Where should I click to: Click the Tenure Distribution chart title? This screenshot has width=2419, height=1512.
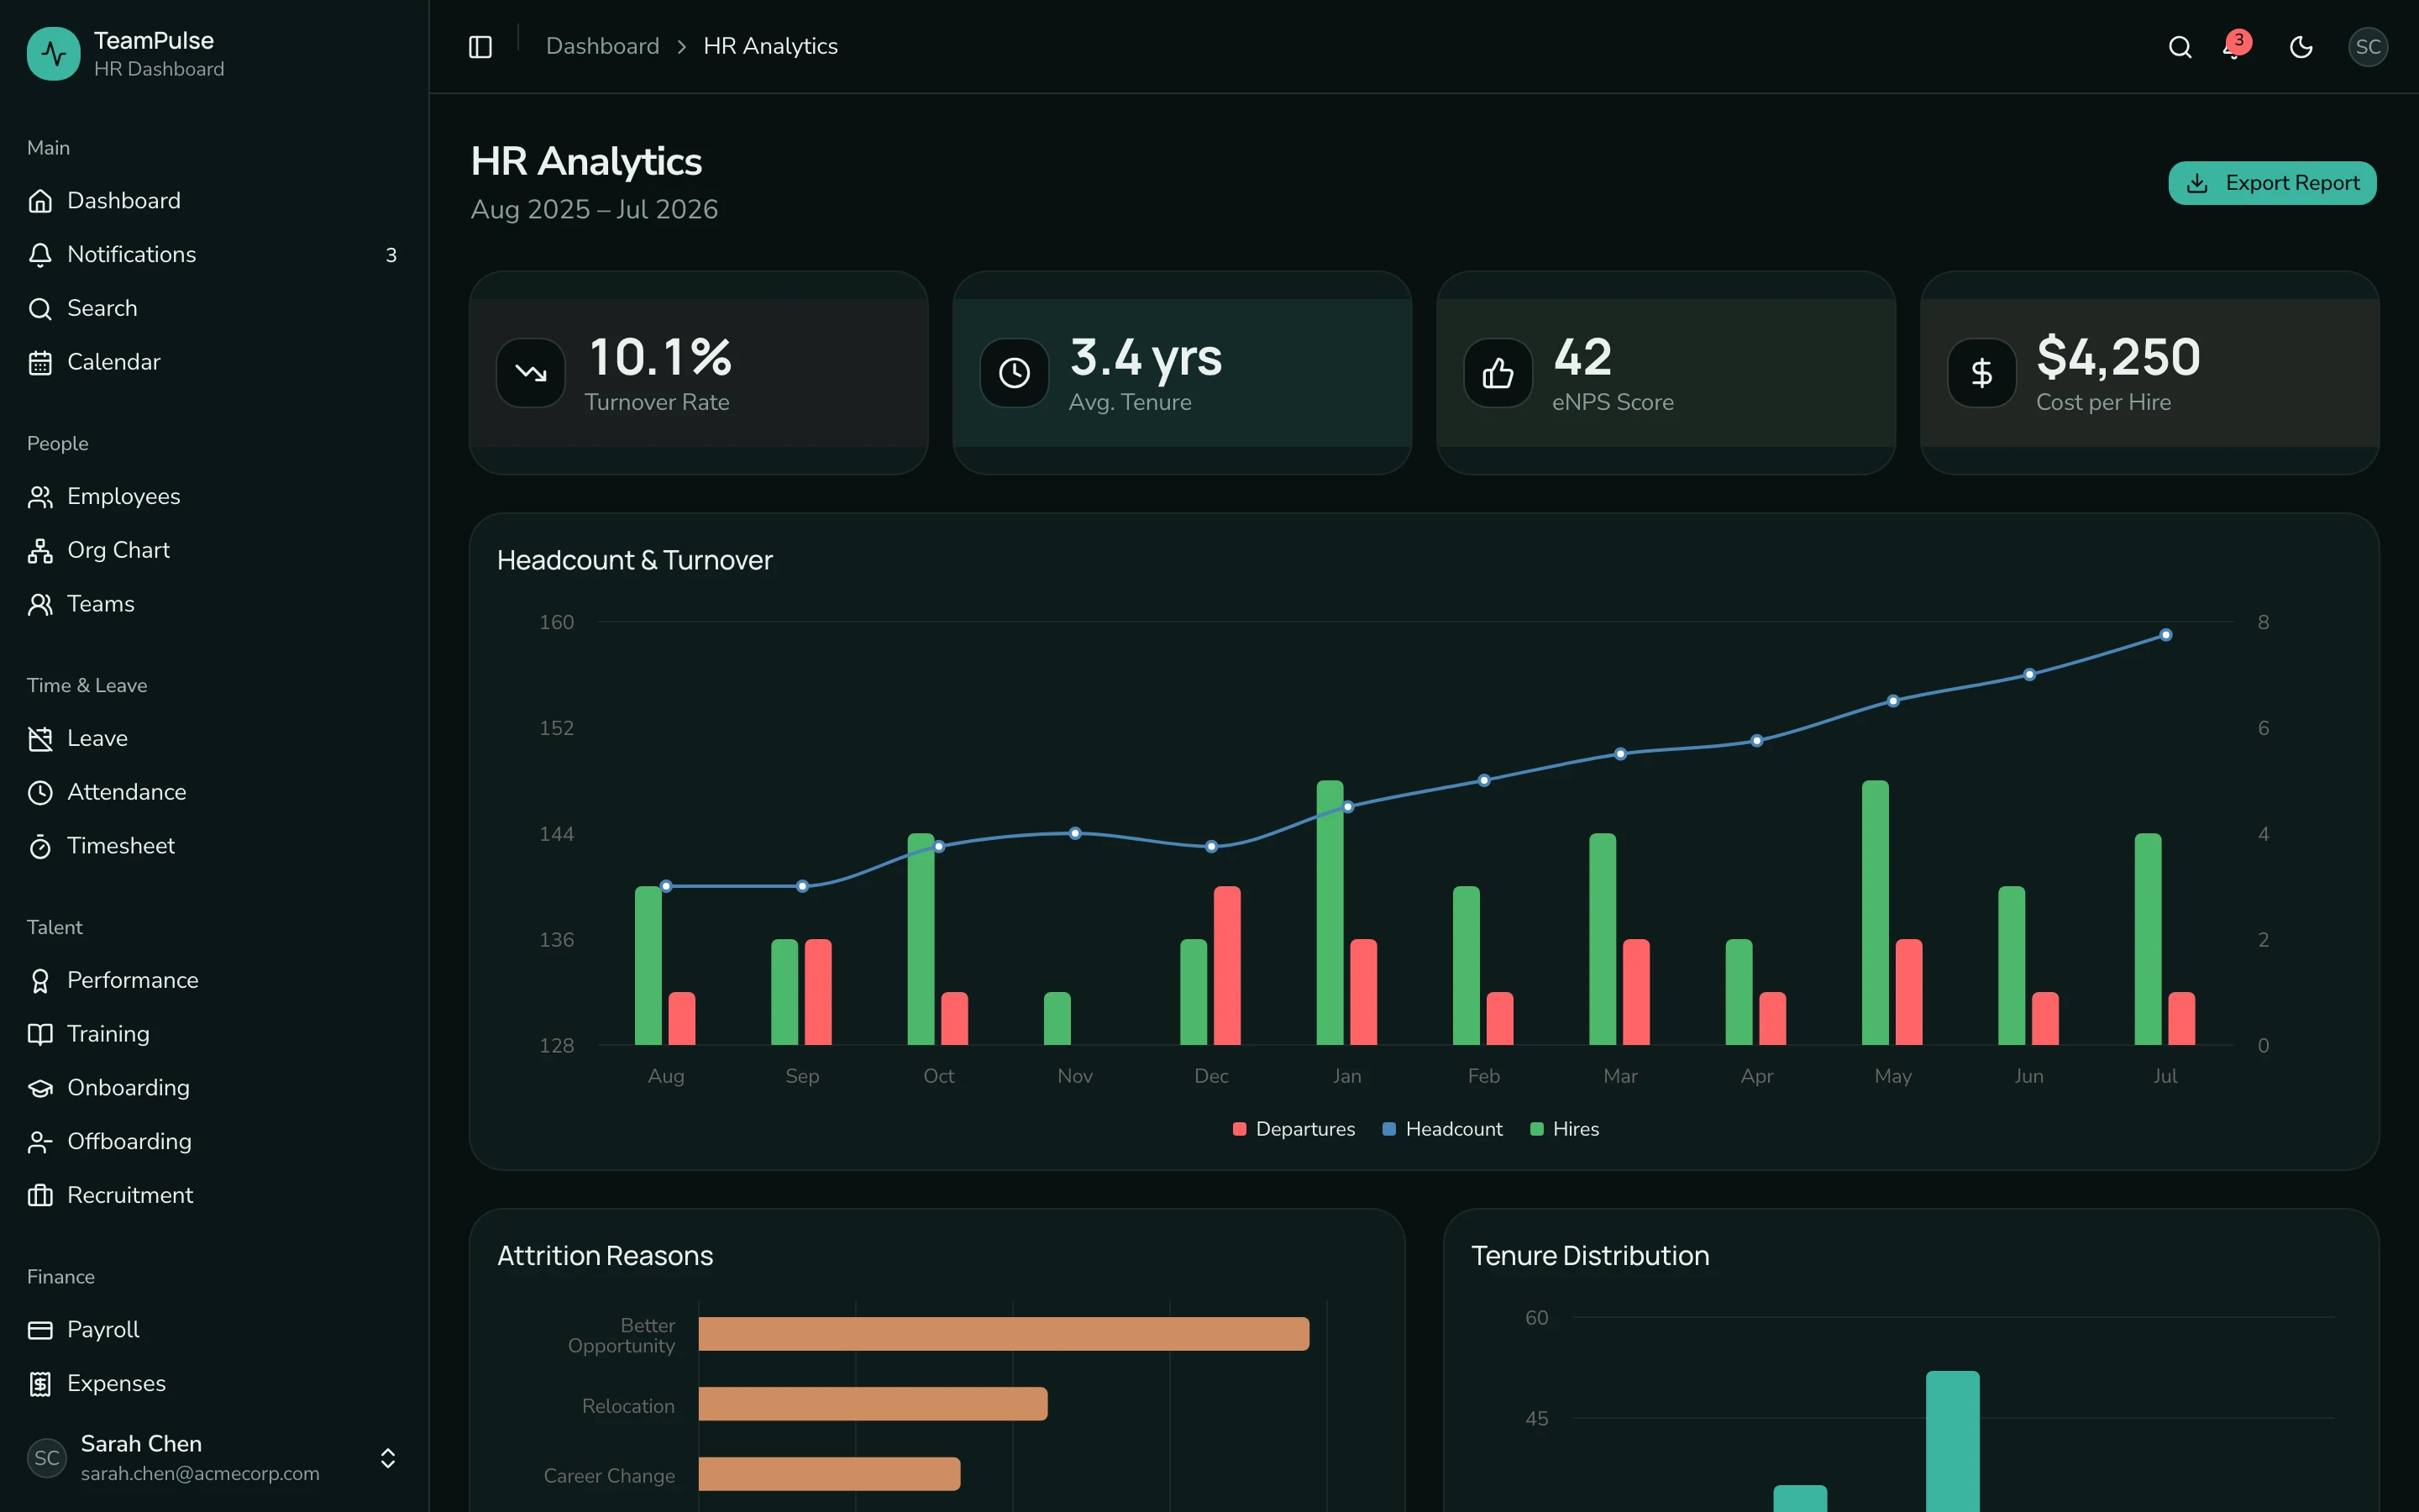tap(1590, 1255)
